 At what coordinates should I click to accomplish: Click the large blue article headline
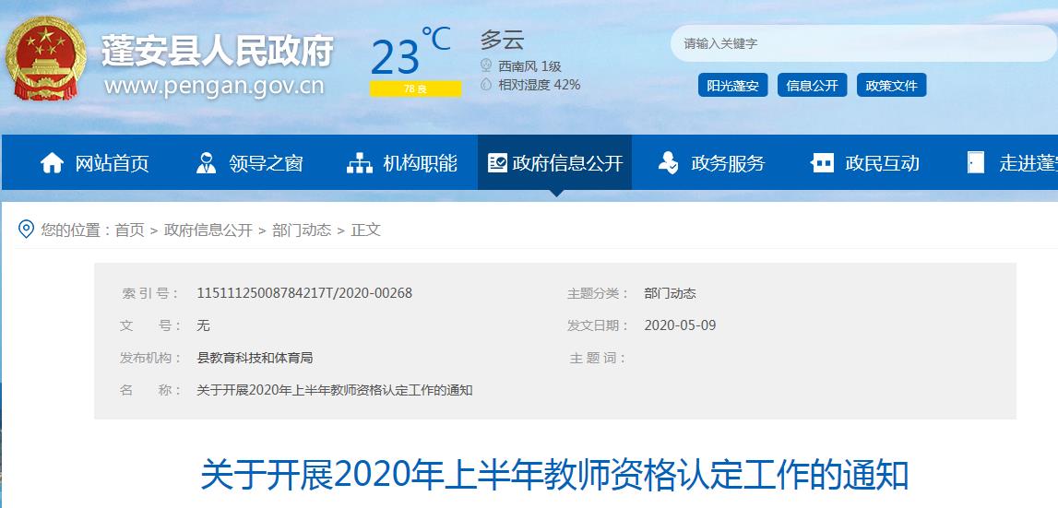[x=554, y=475]
